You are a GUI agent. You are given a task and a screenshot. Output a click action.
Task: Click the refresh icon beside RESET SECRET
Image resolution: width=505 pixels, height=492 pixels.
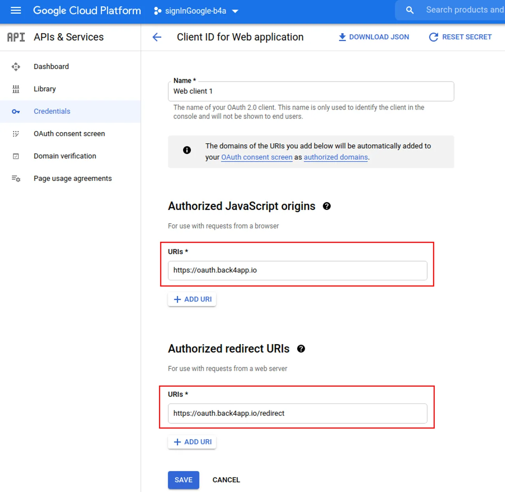pyautogui.click(x=433, y=37)
